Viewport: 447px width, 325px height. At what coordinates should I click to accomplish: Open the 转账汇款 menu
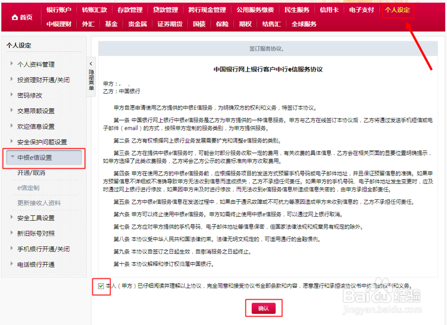94,10
